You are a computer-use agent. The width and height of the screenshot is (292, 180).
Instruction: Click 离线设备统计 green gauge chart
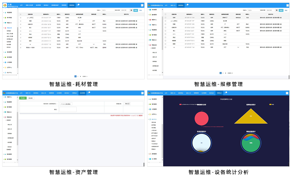(x=251, y=143)
